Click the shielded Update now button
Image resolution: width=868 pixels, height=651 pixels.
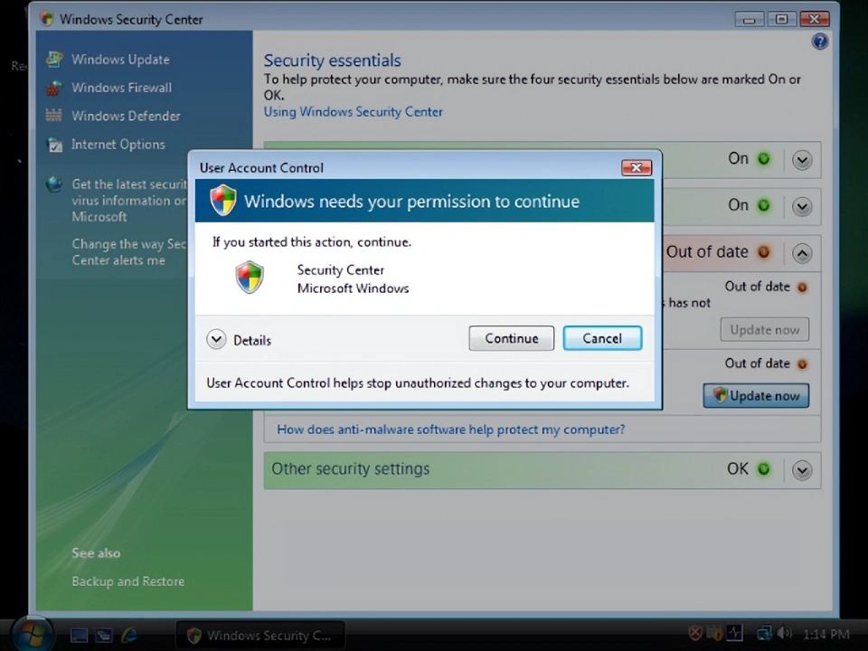click(756, 395)
